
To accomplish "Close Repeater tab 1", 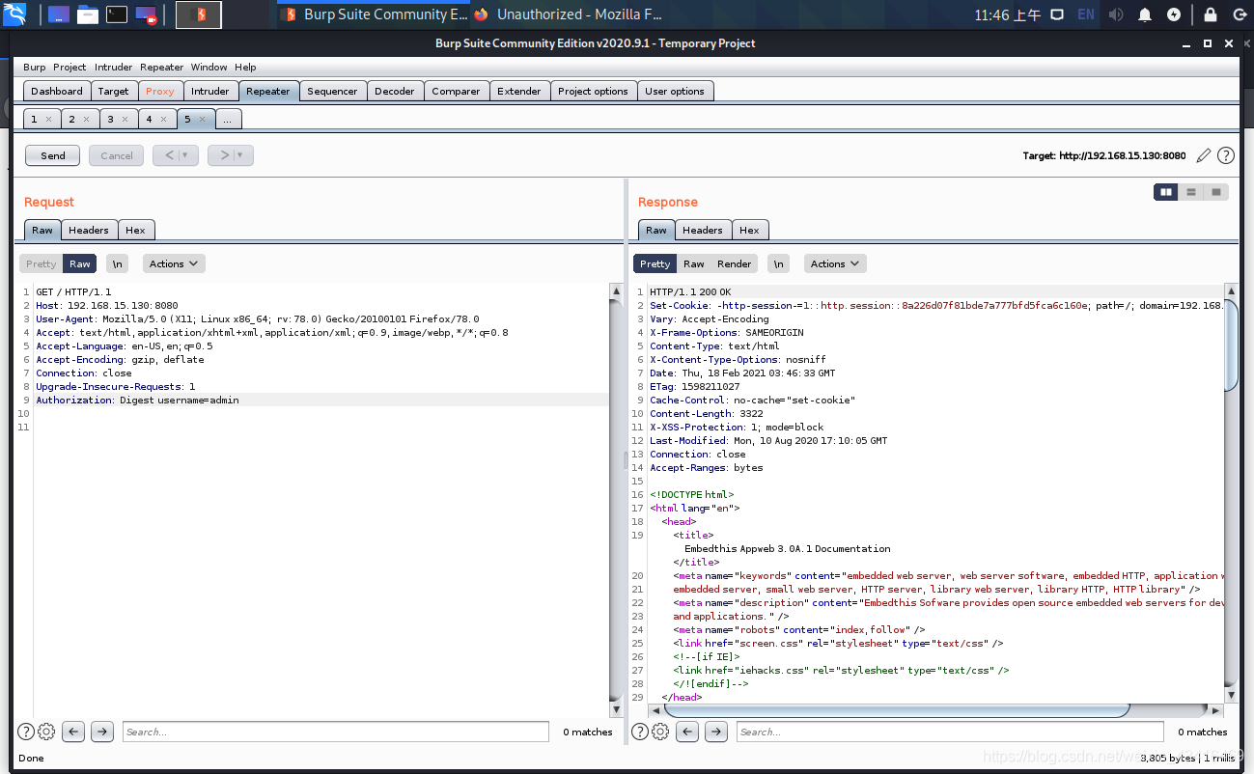I will 47,120.
